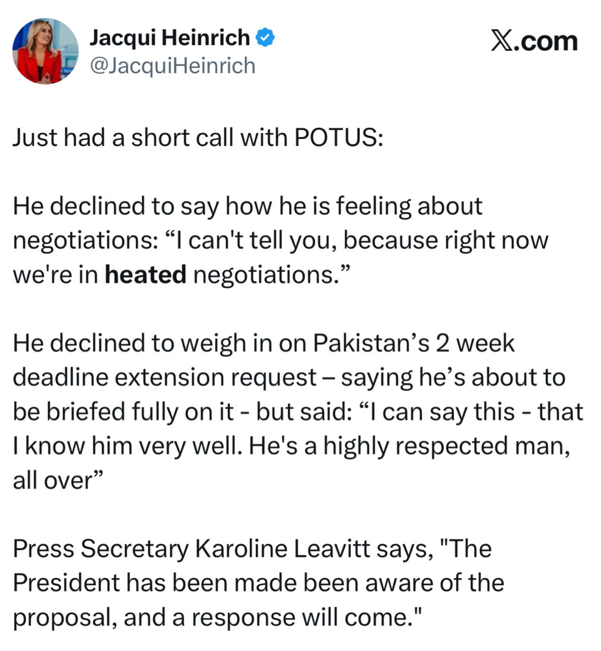Click Jacqui Heinrich's profile avatar photo
The image size is (601, 651).
coord(45,51)
